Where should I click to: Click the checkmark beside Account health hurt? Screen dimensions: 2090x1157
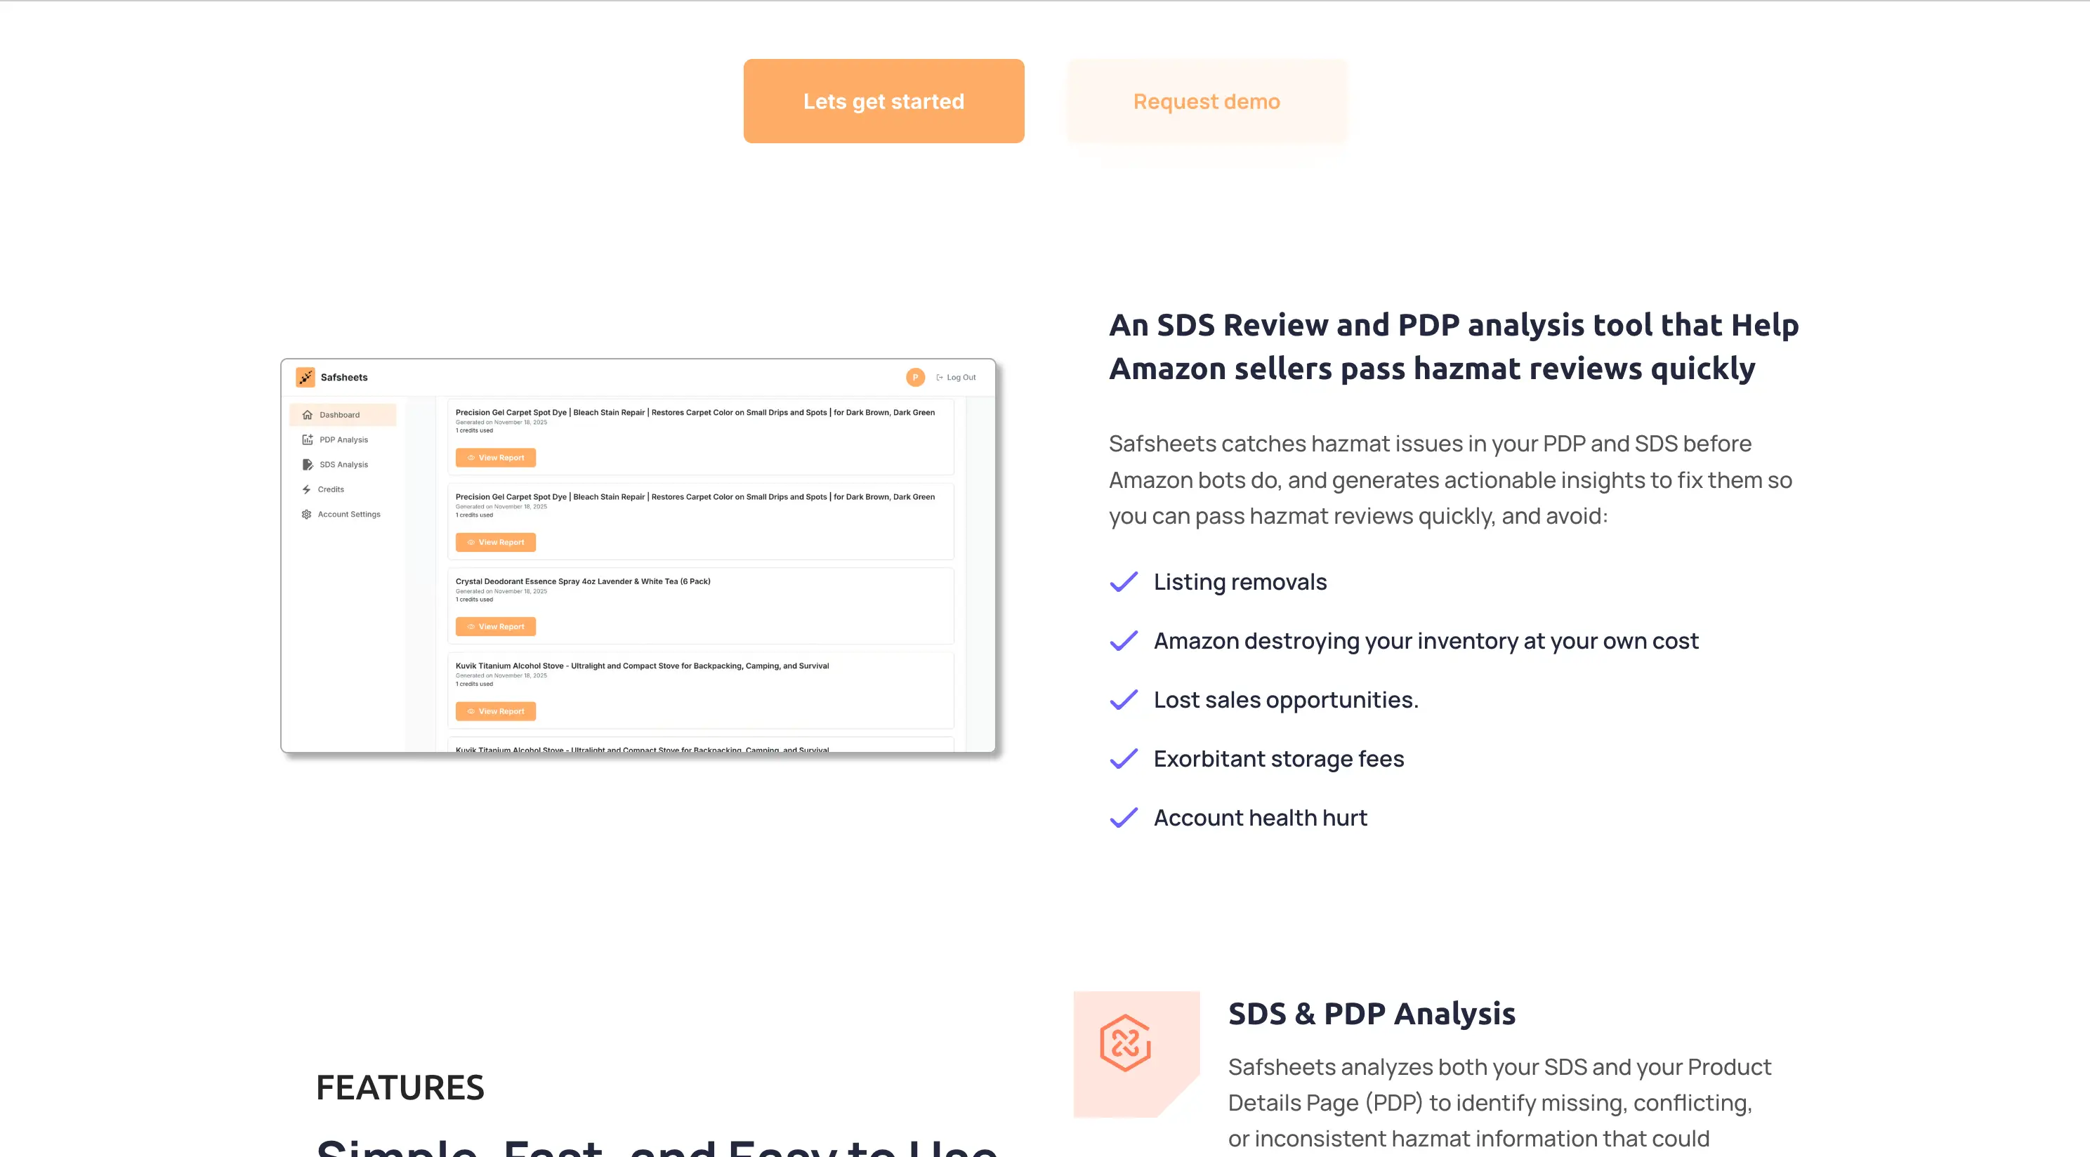[1124, 818]
